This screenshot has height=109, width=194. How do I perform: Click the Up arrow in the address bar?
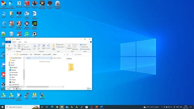(x=15, y=54)
